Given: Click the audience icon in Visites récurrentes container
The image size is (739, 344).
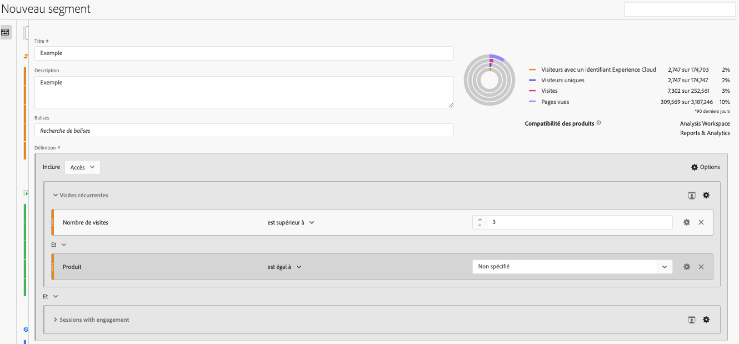Looking at the screenshot, I should 692,195.
